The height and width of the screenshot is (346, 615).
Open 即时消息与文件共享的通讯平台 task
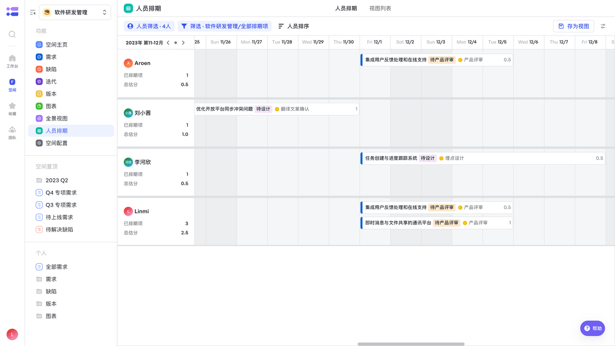click(436, 223)
